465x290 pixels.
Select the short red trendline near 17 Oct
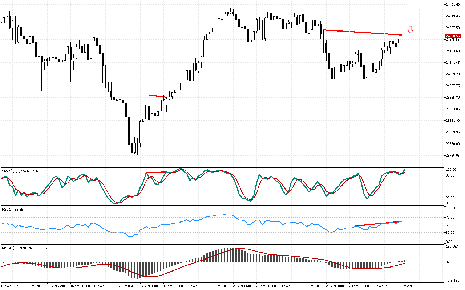[157, 96]
